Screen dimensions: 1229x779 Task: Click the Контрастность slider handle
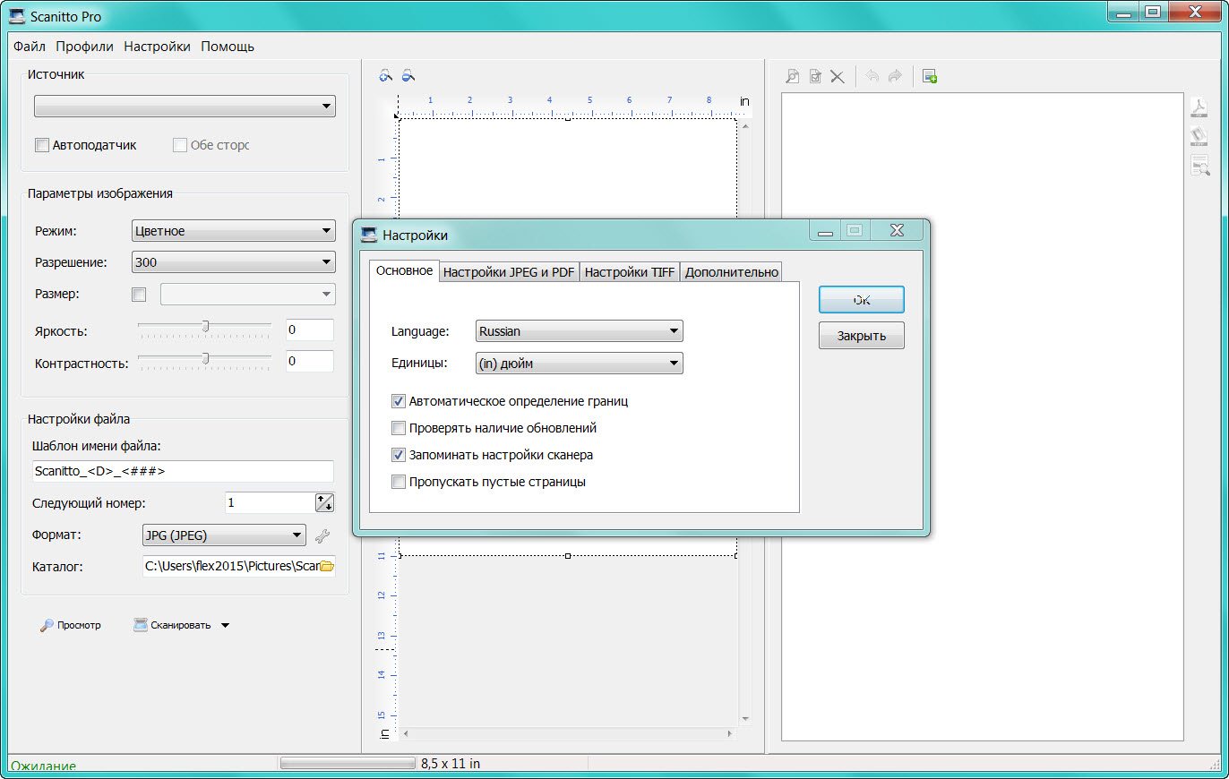point(205,358)
